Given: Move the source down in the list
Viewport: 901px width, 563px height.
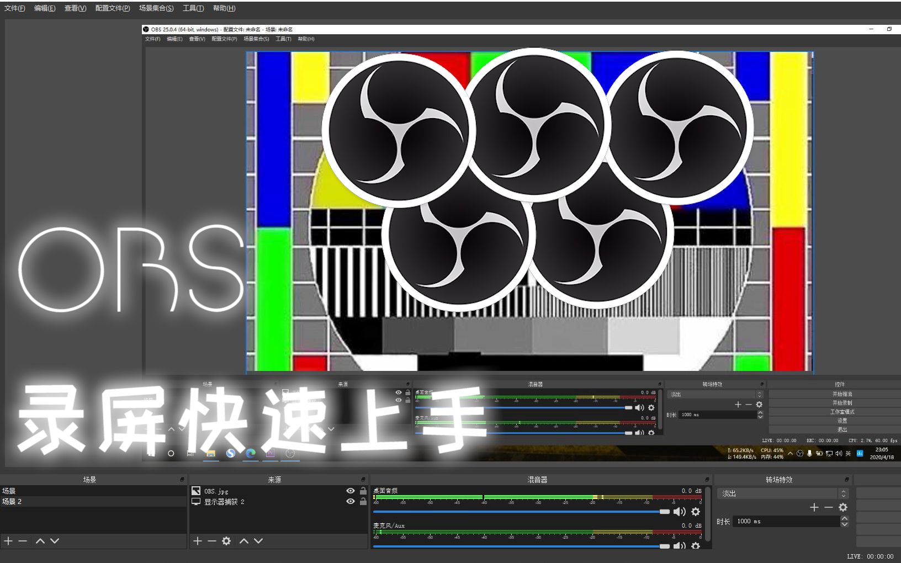Looking at the screenshot, I should [x=258, y=541].
